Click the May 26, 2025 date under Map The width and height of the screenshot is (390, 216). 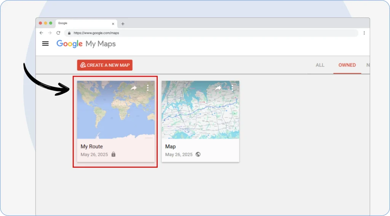coord(179,155)
